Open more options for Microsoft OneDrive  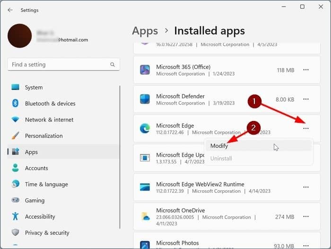[x=306, y=216]
